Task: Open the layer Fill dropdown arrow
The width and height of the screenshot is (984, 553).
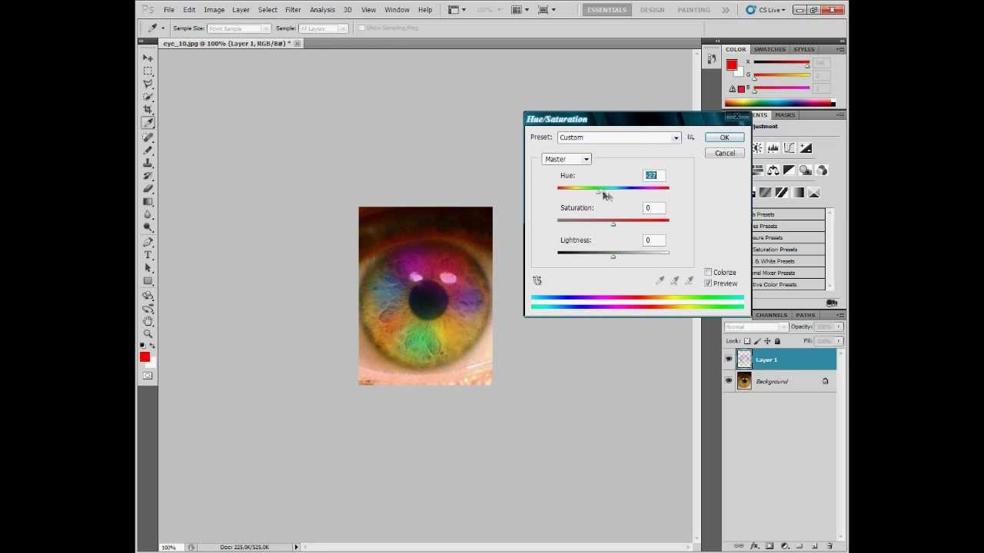Action: [x=839, y=341]
